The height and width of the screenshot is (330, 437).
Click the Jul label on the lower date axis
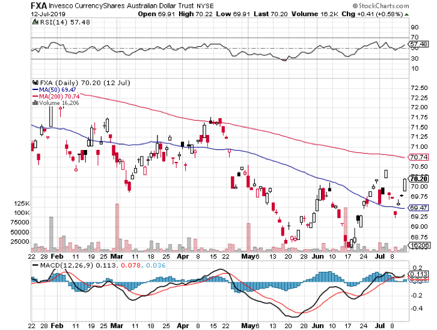click(x=379, y=326)
